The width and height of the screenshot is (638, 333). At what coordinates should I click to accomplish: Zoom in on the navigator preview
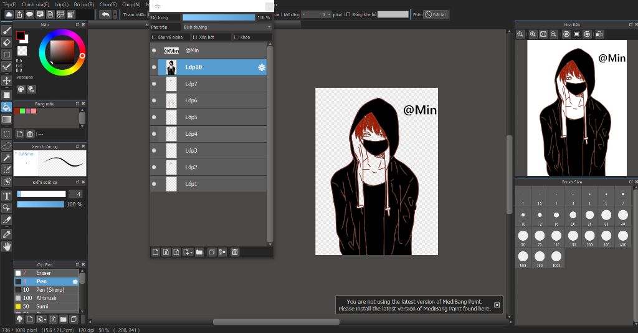point(533,34)
